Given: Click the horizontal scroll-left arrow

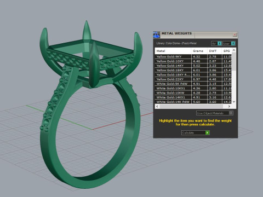Looking at the screenshot, I should [157, 106].
